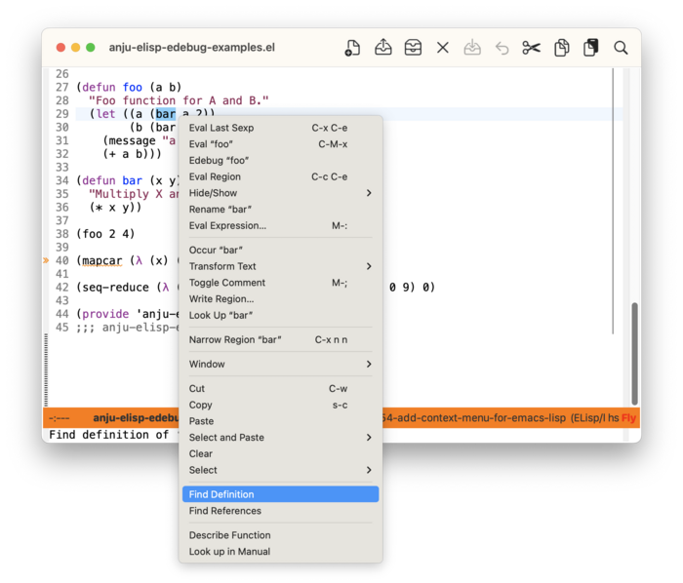The image size is (683, 583).
Task: Click the X discard buffer toolbar icon
Action: coord(443,48)
